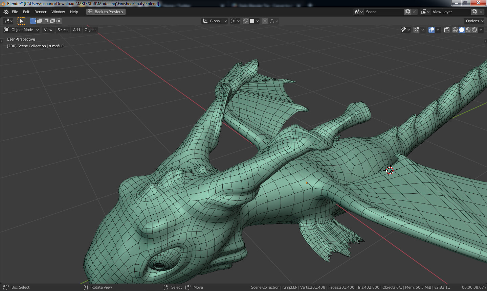Open the Global transform orientation dropdown
487x291 pixels.
coord(215,21)
